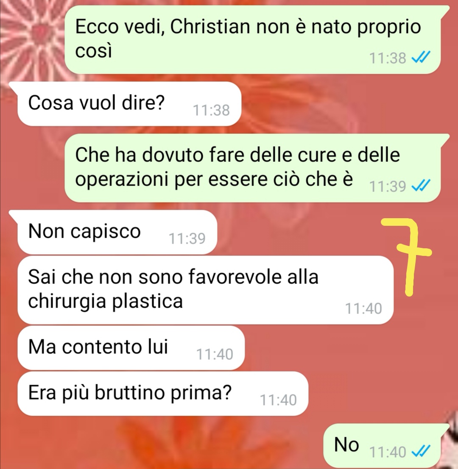The image size is (458, 469).
Task: Click the word 'Christian' in the first message
Action: point(210,26)
